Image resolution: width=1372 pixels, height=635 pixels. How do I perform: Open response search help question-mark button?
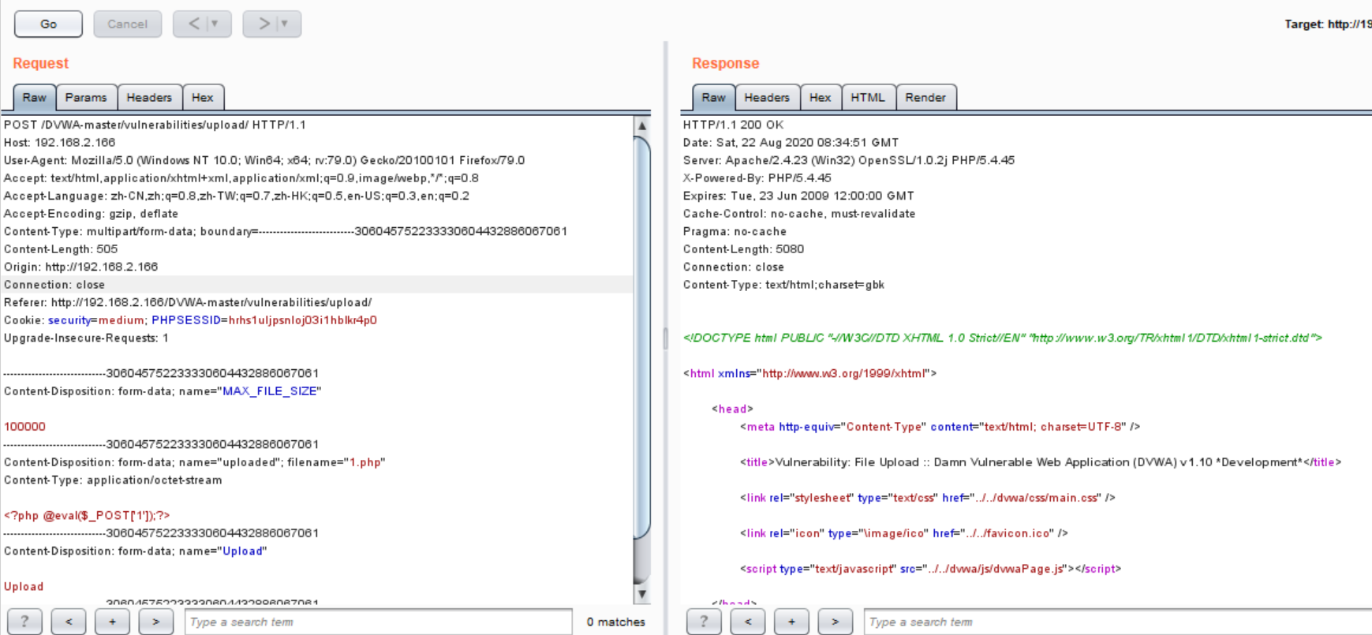[704, 622]
